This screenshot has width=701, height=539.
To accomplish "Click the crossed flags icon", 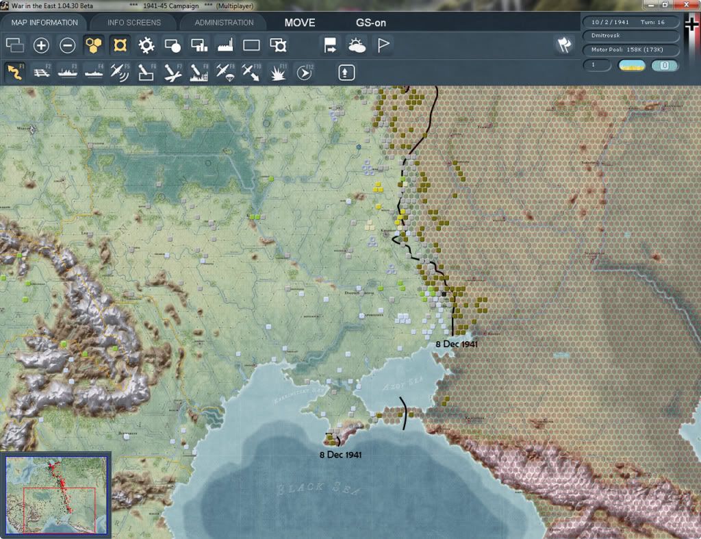I will tap(564, 45).
